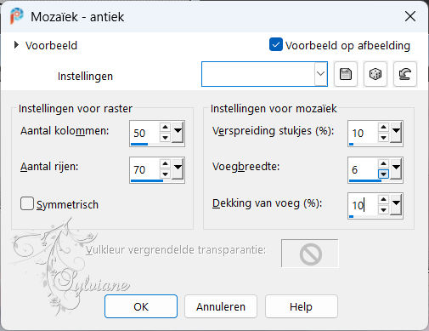Decrease Aantal rijen with down arrow
Viewport: 429px width, 331px height.
(165, 174)
